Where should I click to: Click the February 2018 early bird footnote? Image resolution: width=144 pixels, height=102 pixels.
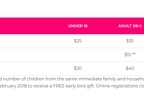tap(72, 86)
